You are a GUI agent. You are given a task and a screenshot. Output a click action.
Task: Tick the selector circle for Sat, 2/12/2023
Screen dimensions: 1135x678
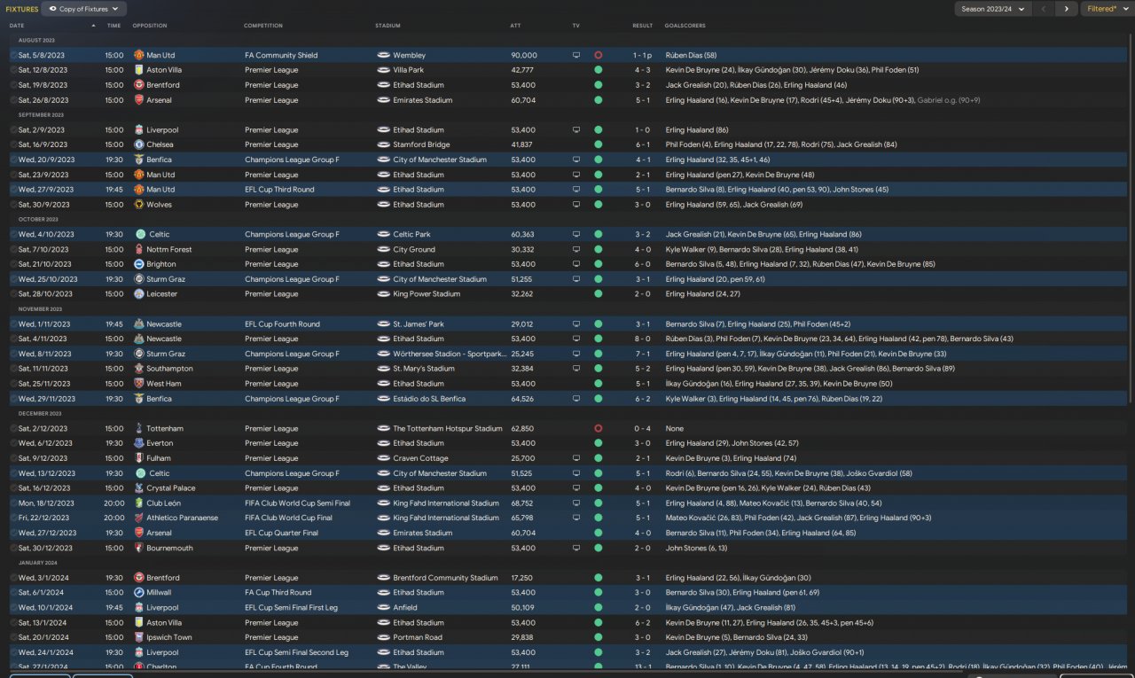[13, 428]
